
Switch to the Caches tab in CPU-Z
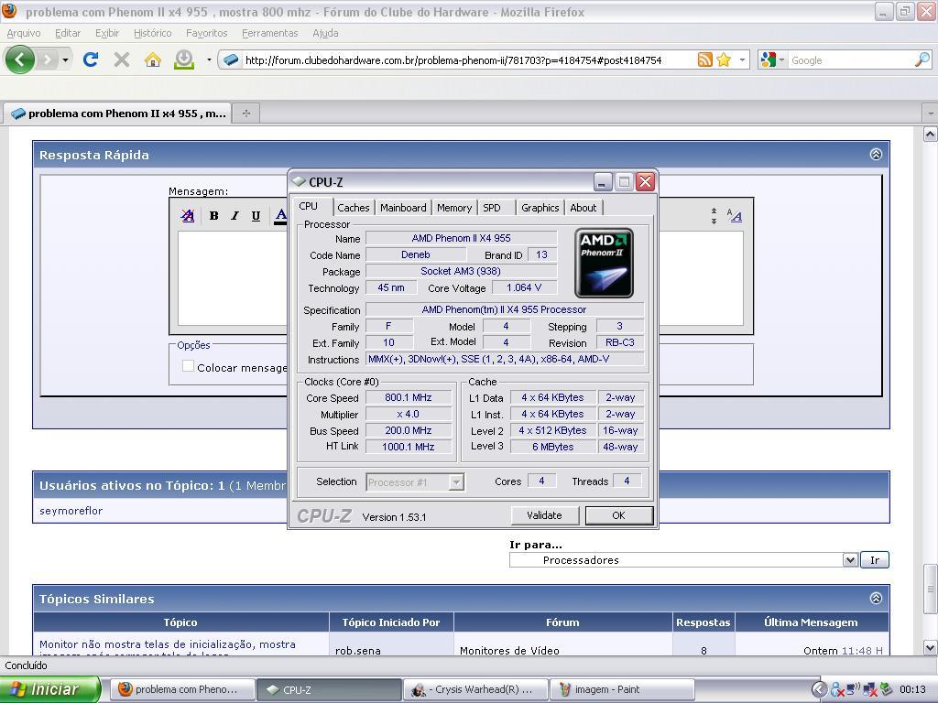point(354,208)
